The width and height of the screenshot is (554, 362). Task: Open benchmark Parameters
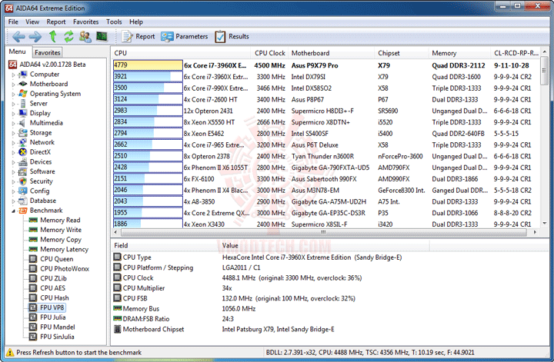coord(185,36)
